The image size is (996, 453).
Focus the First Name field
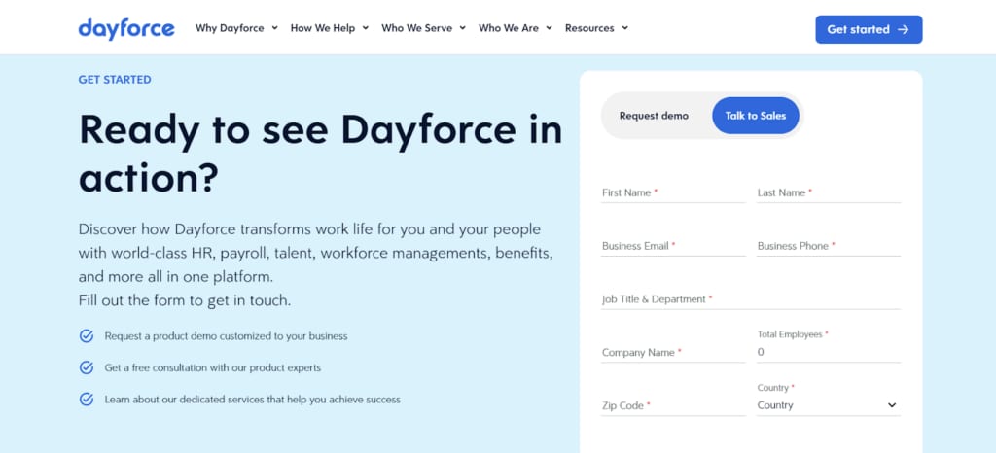tap(673, 192)
